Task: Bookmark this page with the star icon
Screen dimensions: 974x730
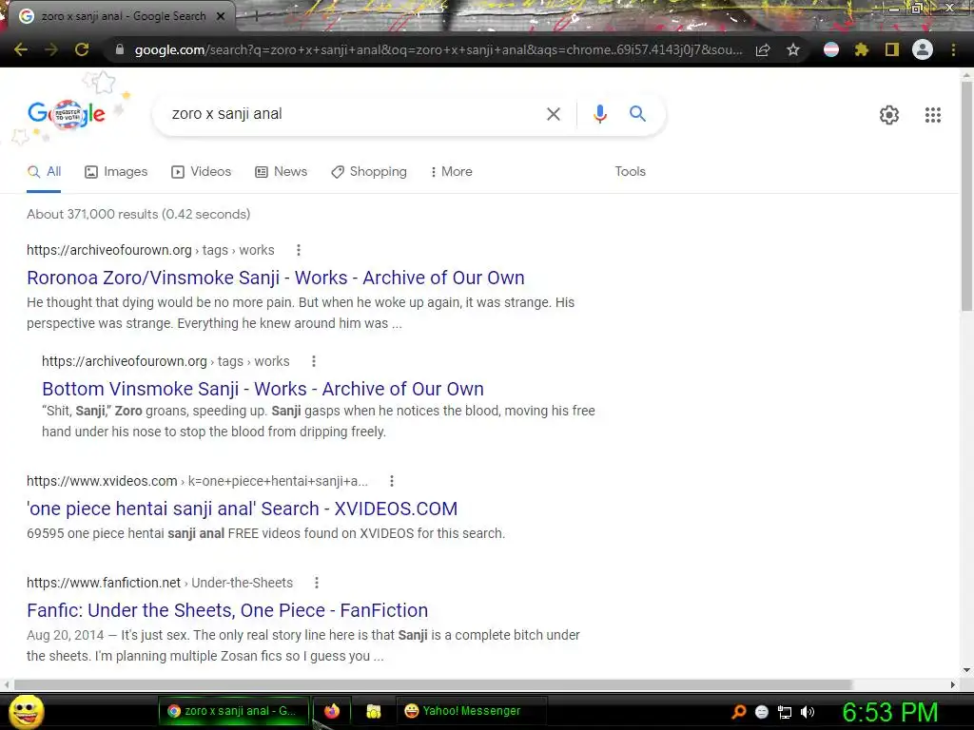Action: coord(793,49)
